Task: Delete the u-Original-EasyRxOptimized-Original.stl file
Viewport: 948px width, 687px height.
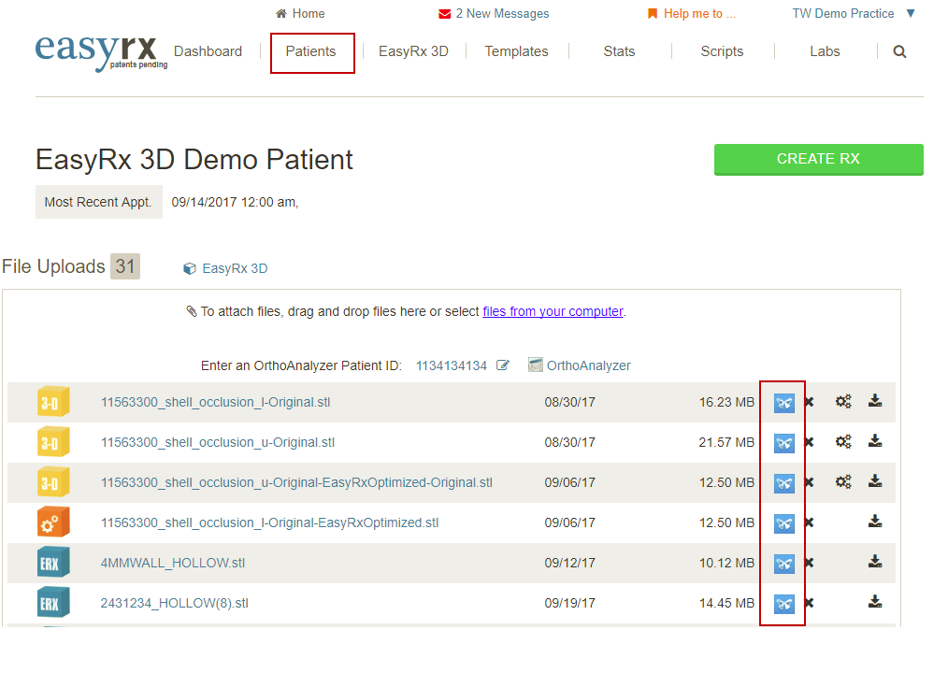Action: [x=810, y=482]
